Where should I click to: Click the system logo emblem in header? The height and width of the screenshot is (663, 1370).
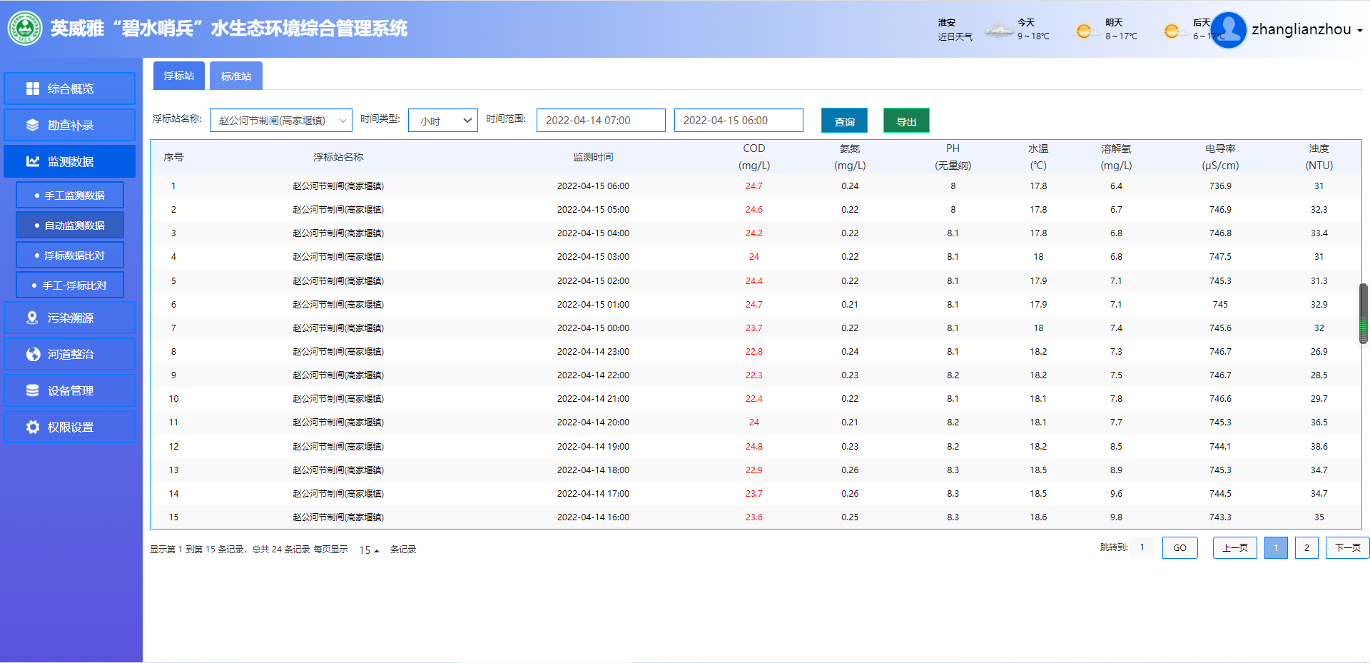(x=25, y=29)
